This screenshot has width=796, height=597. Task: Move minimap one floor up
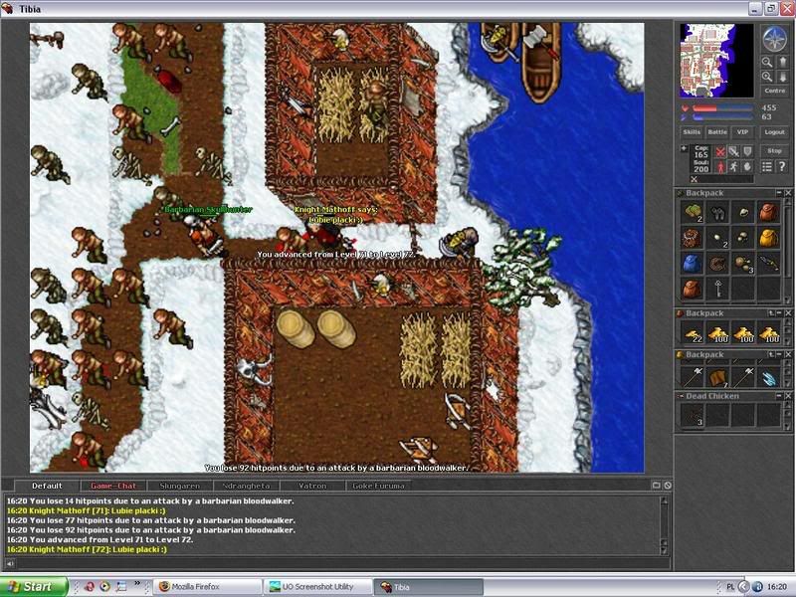(782, 63)
